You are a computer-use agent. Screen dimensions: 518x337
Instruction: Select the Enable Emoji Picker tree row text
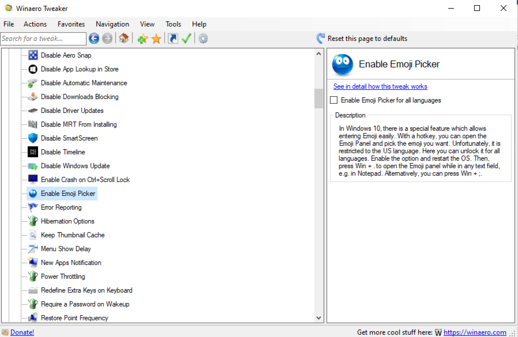click(68, 194)
